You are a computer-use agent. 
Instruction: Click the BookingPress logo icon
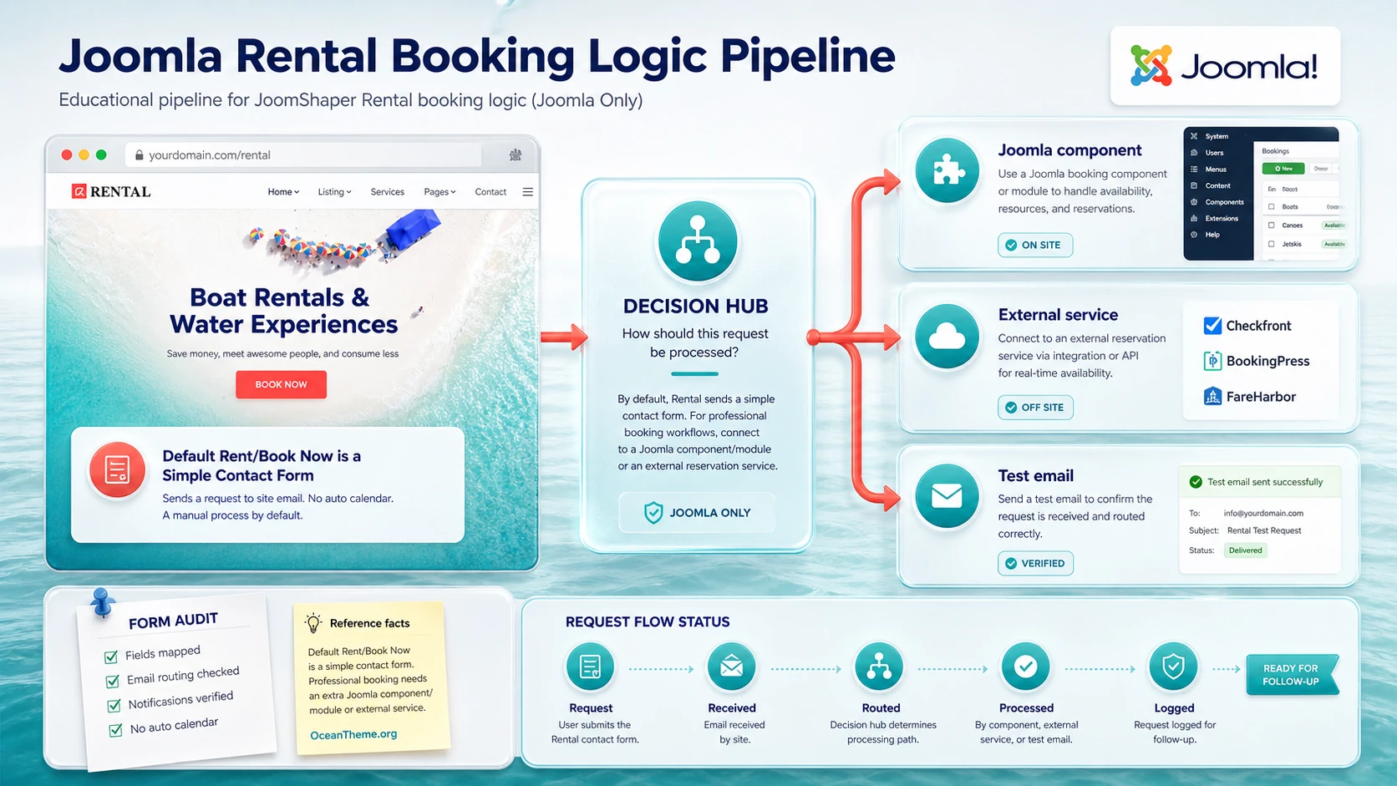tap(1212, 361)
